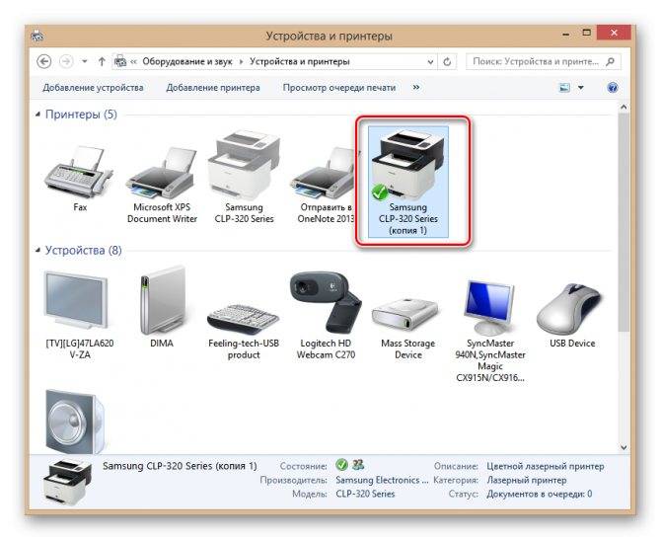
Task: Click Добавление устройства command
Action: tap(93, 87)
